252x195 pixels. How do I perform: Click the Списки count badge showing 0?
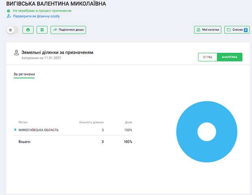coord(245,30)
